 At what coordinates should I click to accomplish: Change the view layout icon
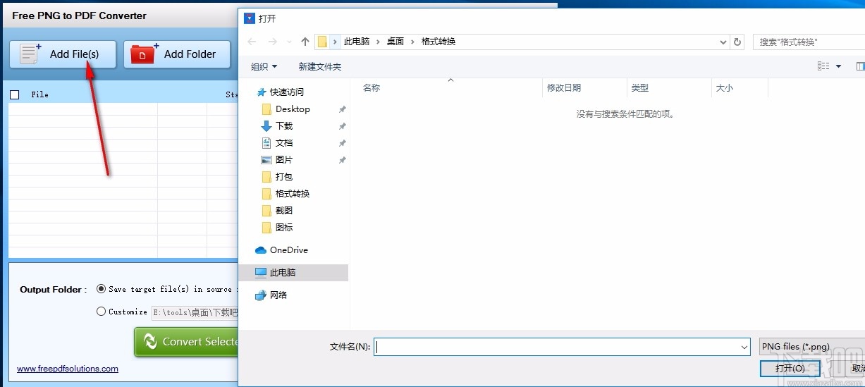click(823, 66)
